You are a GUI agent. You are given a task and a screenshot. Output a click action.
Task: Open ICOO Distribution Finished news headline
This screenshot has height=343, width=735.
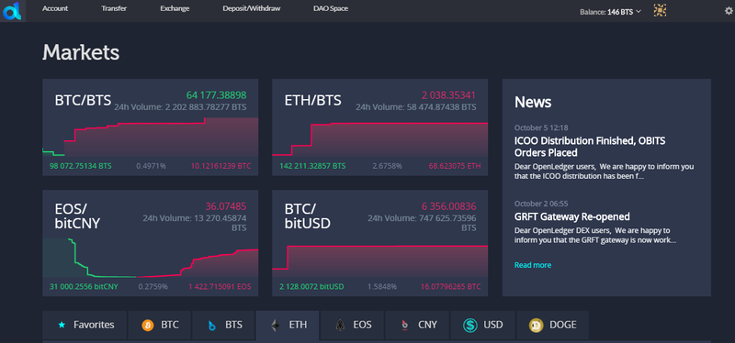590,147
